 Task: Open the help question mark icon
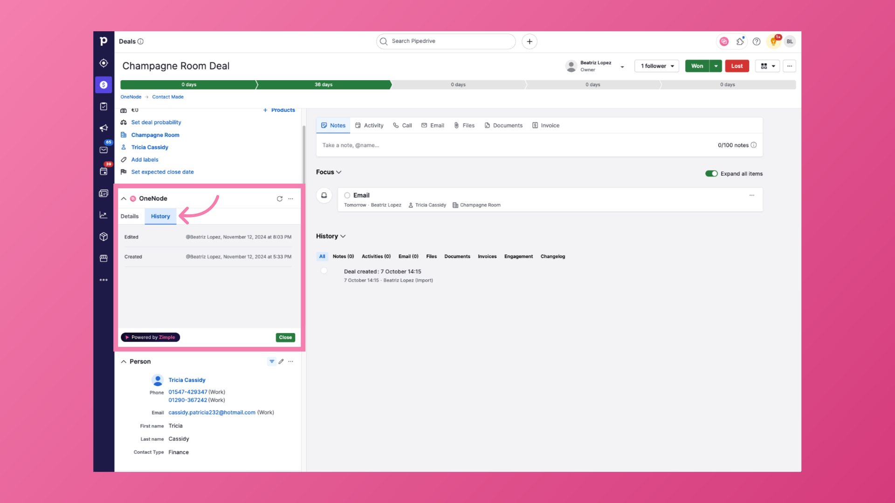757,41
